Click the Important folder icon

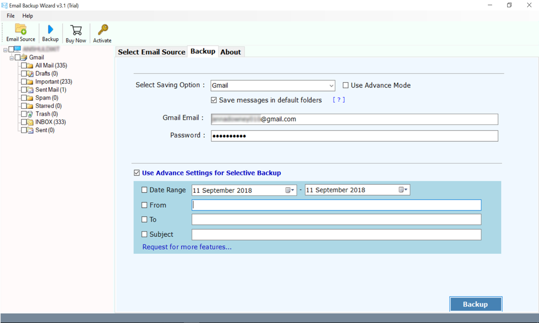[x=30, y=82]
